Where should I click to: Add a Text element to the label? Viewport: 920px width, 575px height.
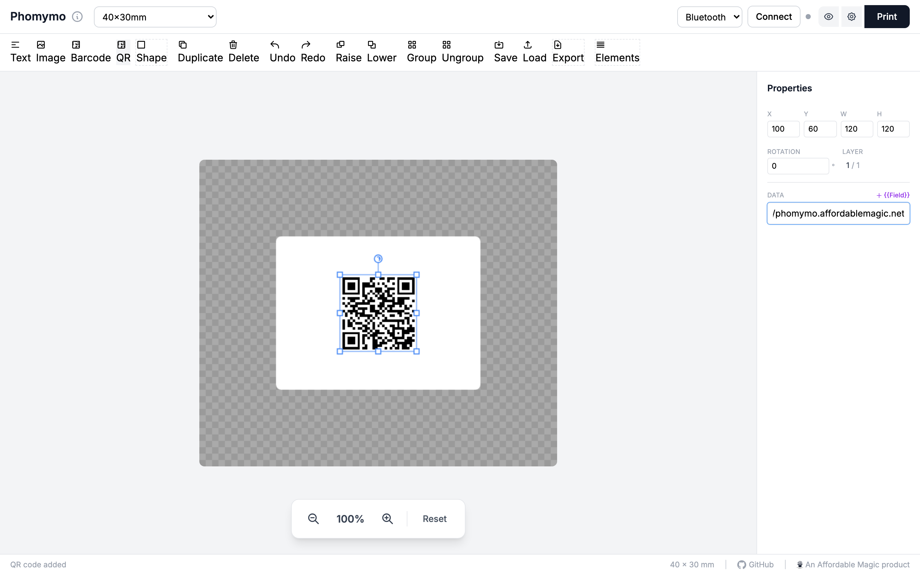pyautogui.click(x=21, y=51)
